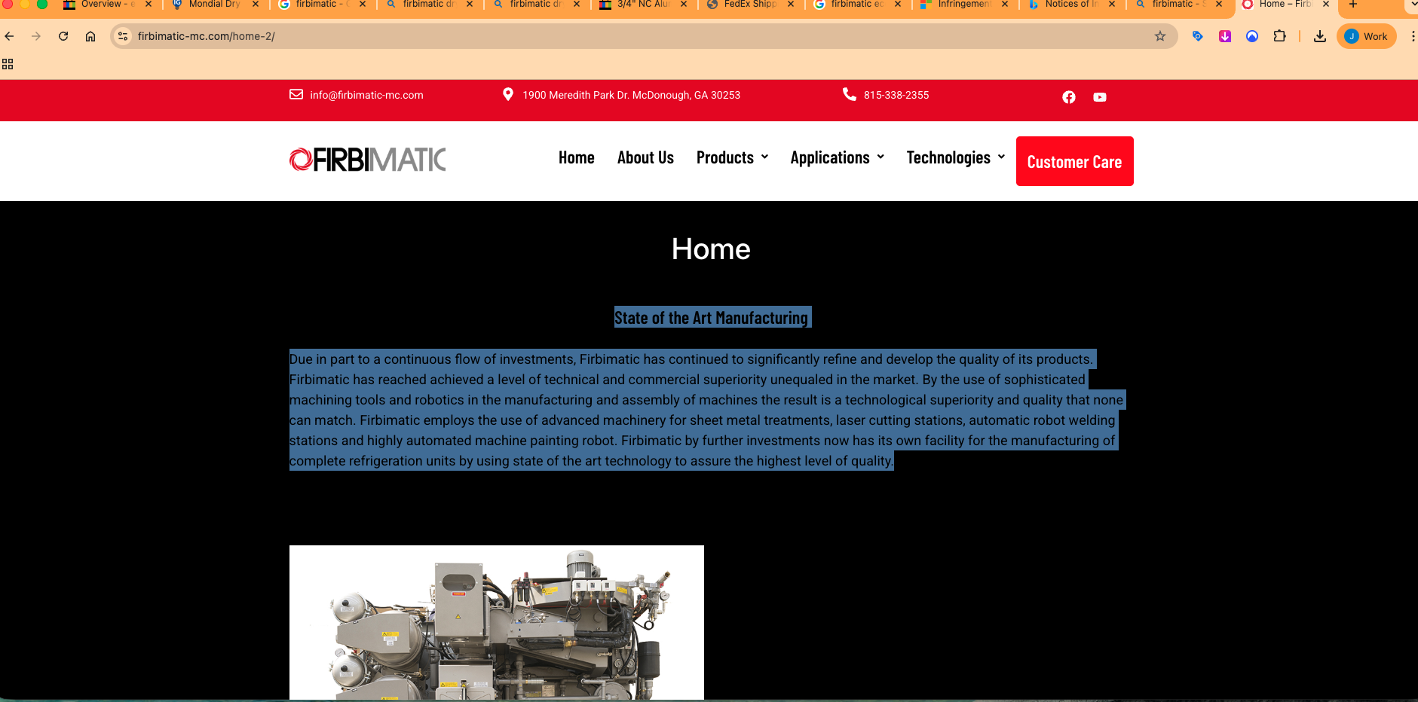The image size is (1418, 702).
Task: Click the highlighted paragraph about Firbimatic investments
Action: 706,410
